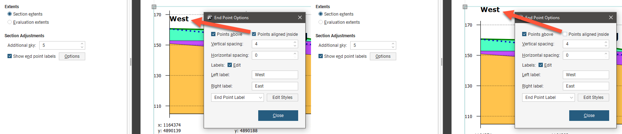622x134 pixels.
Task: Increase Additional sky value in left panel
Action: (x=82, y=44)
